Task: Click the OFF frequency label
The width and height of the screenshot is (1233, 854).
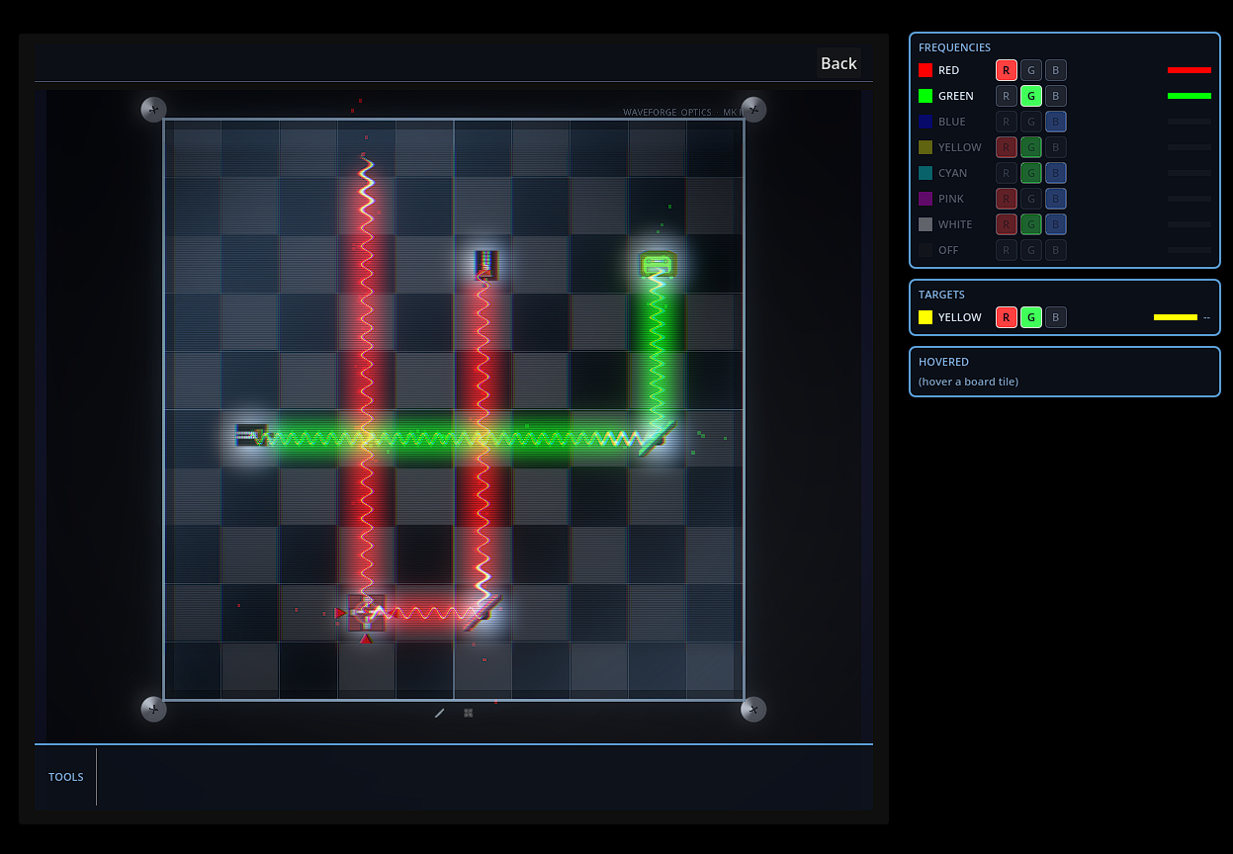Action: 948,250
